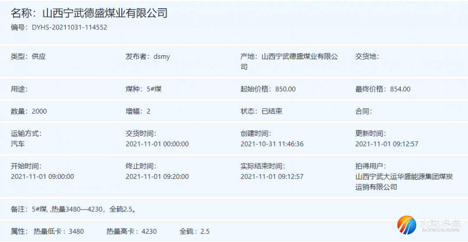
Task: Click the publisher name dsmy
Action: (x=161, y=57)
